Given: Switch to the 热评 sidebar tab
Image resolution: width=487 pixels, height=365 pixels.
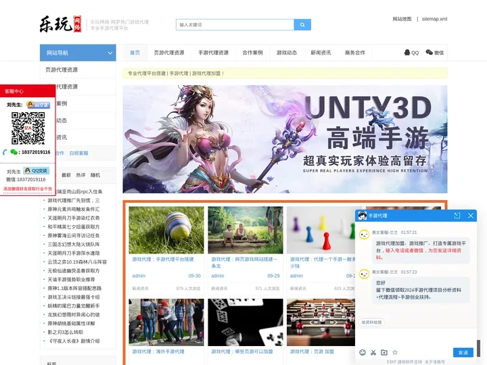Looking at the screenshot, I should (80, 175).
